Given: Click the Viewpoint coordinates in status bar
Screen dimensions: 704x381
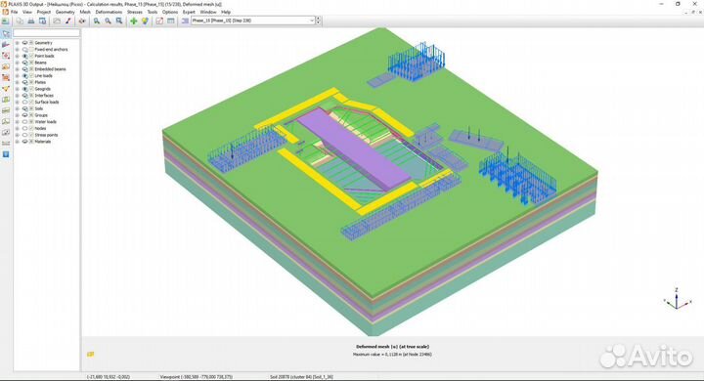Looking at the screenshot, I should click(x=197, y=377).
